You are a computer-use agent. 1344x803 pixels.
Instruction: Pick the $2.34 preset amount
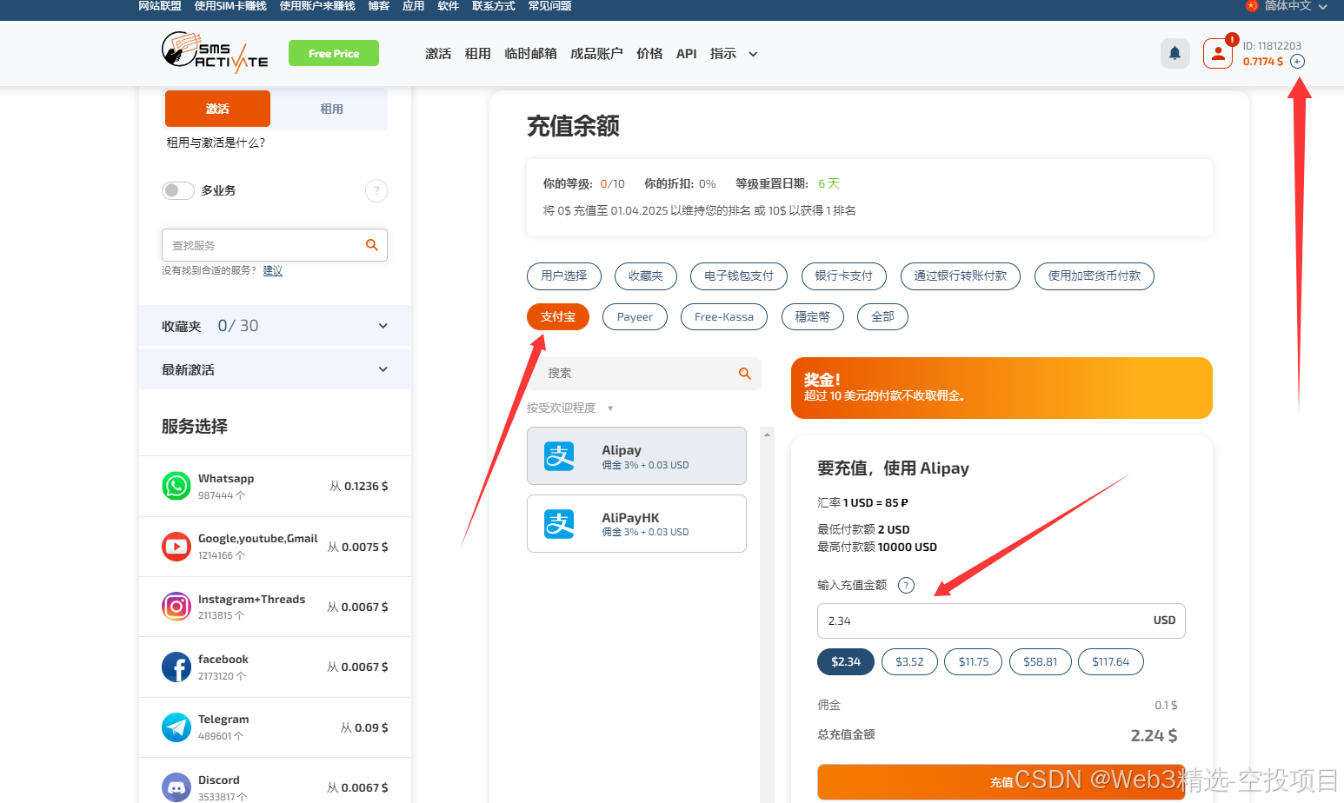tap(846, 662)
